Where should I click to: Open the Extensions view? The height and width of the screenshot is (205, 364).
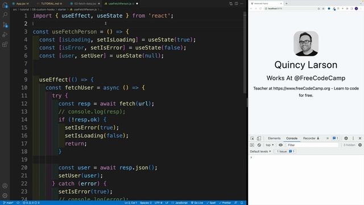pos(5,44)
